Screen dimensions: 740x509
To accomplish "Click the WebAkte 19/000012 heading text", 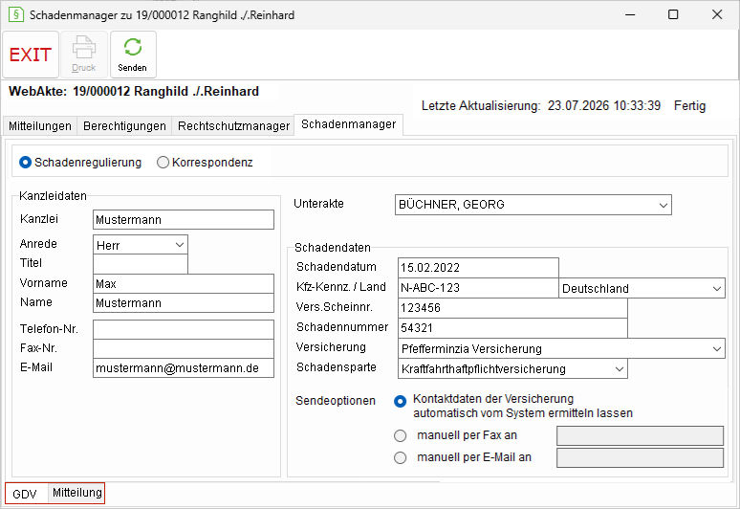I will (134, 91).
